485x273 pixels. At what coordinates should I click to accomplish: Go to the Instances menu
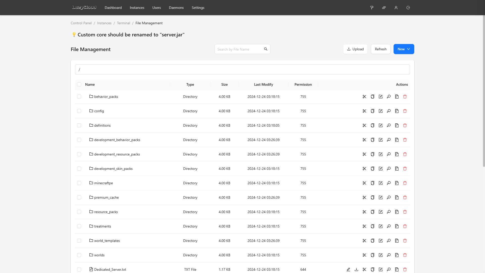(137, 8)
